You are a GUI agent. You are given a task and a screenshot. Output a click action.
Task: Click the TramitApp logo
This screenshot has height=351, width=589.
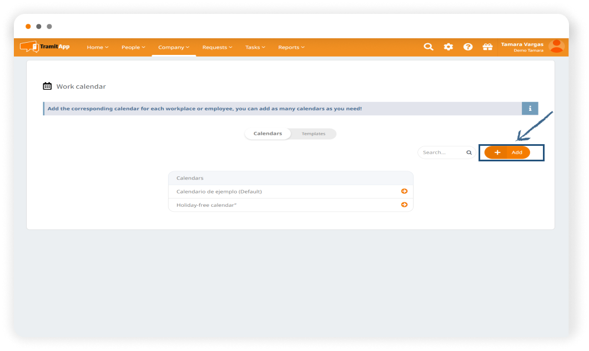(x=45, y=47)
